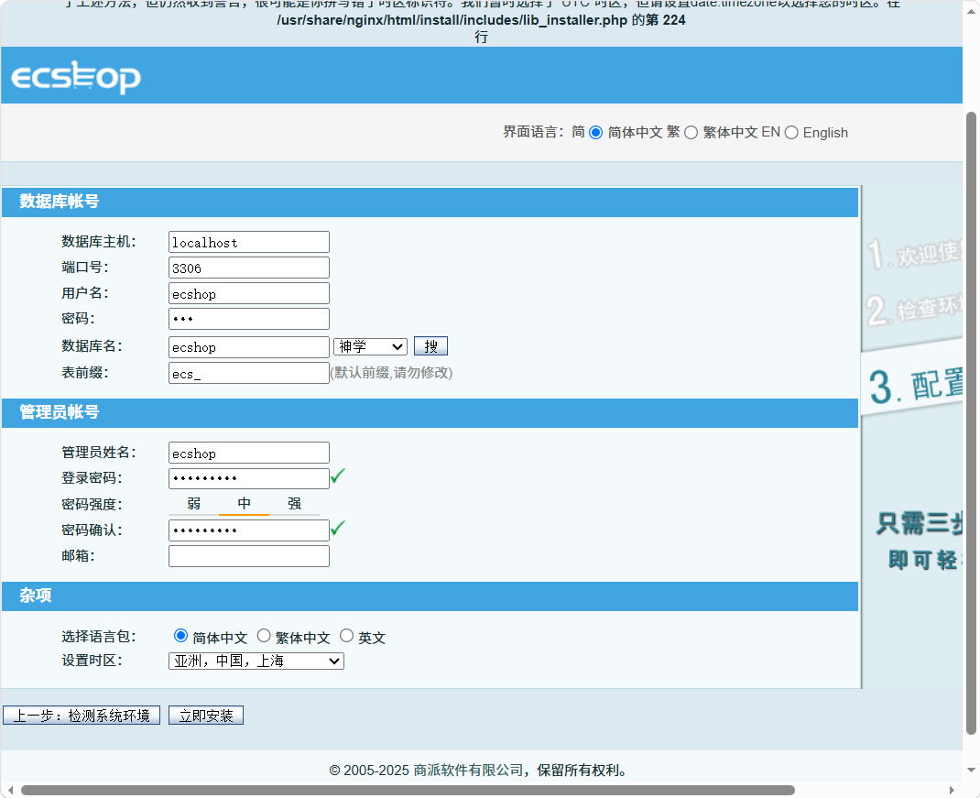Click step 2 检查环境 in the sidebar
The image size is (980, 798).
point(915,309)
